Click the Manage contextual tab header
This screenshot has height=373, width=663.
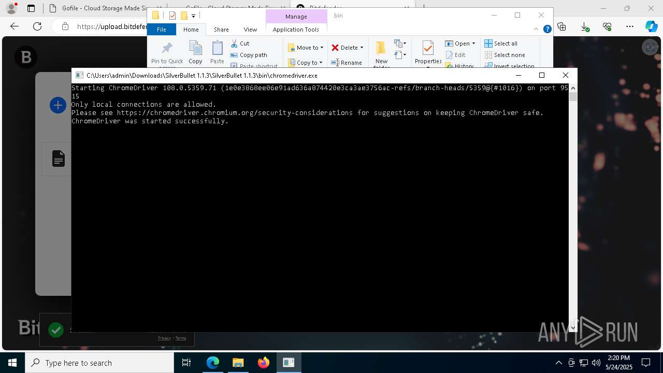click(x=296, y=17)
